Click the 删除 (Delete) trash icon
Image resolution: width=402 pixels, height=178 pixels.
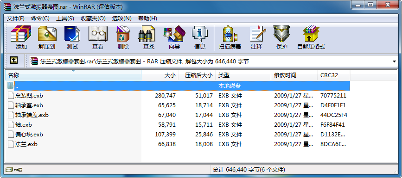(x=123, y=37)
